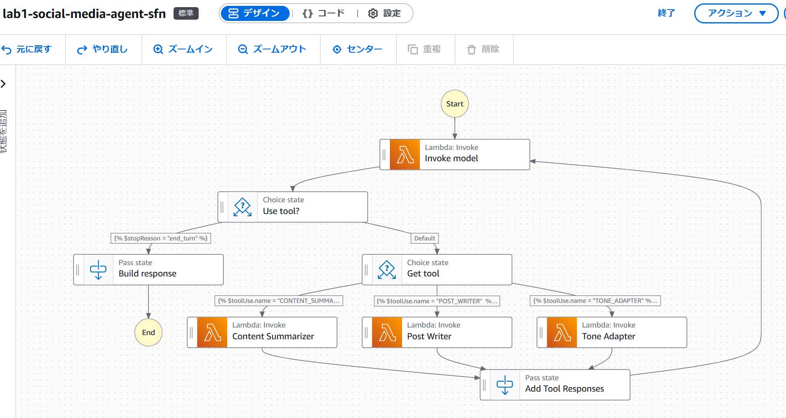Select the Start node in the workflow
The image size is (786, 418).
click(454, 104)
